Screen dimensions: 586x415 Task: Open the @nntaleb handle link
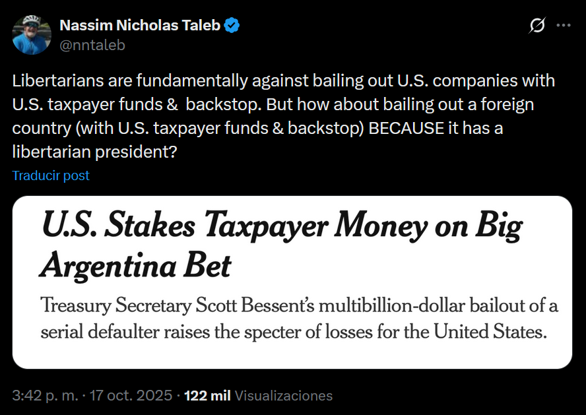pos(92,45)
